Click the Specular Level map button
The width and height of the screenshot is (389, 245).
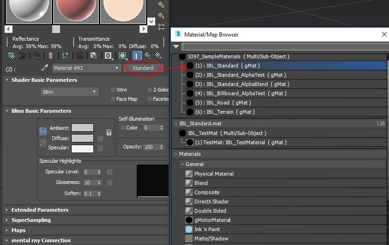[109, 172]
